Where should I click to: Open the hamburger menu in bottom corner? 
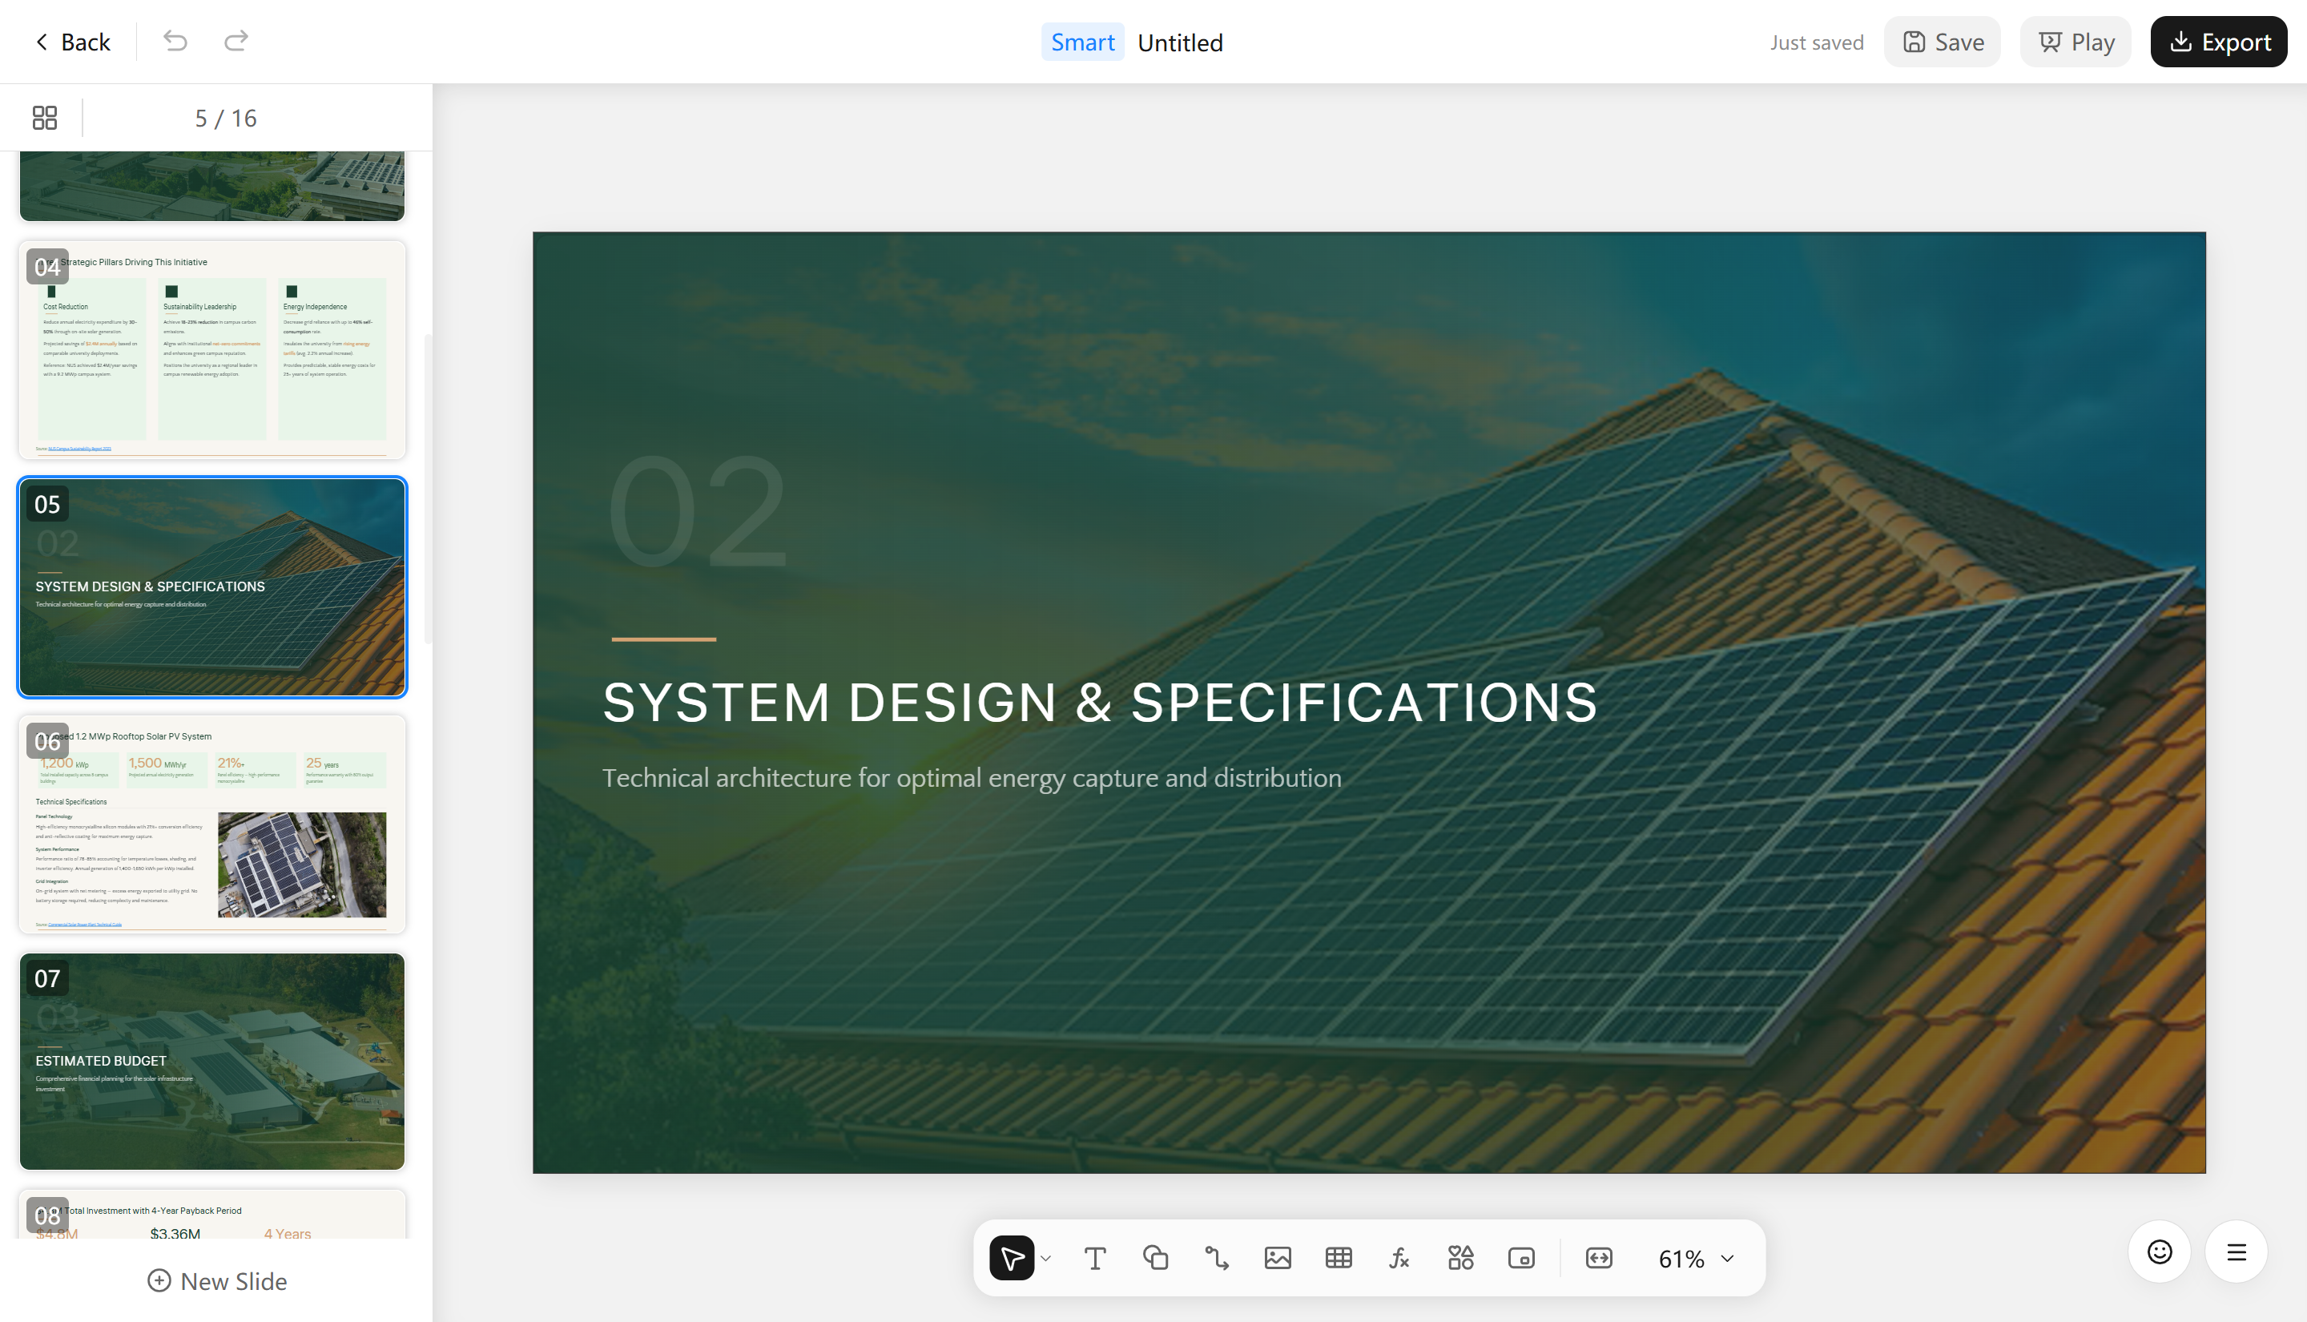(2237, 1252)
